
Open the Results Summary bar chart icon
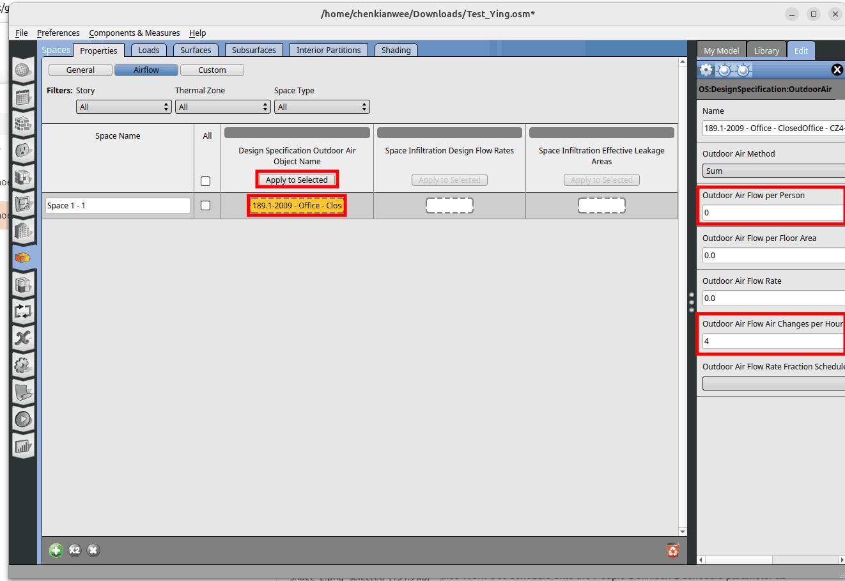pyautogui.click(x=23, y=446)
